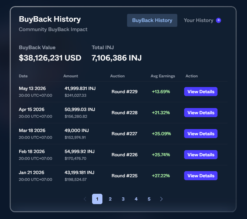
Task: Jump to pagination page 4
Action: (136, 199)
